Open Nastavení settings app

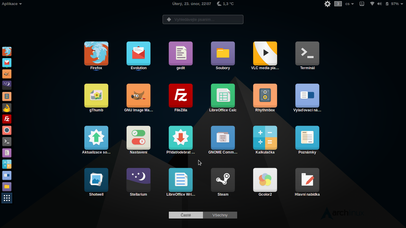(x=139, y=138)
